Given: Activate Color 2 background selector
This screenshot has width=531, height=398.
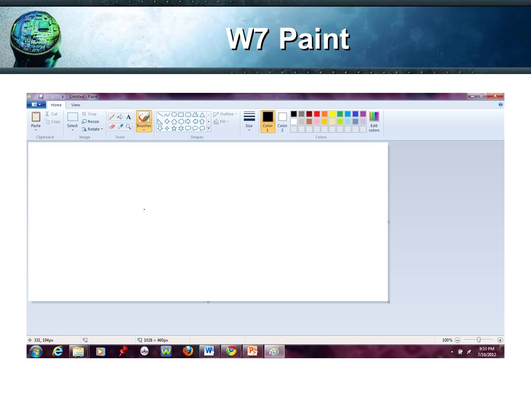Looking at the screenshot, I should click(x=282, y=121).
